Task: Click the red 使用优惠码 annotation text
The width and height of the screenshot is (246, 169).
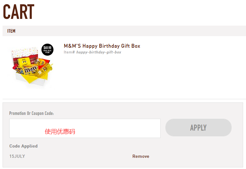Action: 60,132
